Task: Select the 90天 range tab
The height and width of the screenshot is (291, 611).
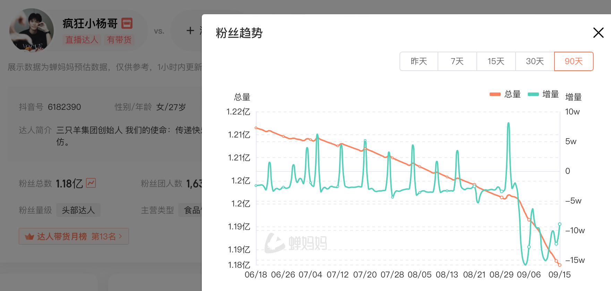Action: [574, 61]
